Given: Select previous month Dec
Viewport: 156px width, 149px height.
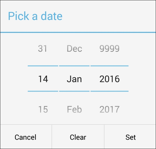Looking at the screenshot, I should [x=74, y=49].
